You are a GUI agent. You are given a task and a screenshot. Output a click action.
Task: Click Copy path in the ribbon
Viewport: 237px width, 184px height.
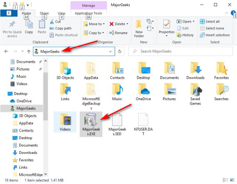point(60,28)
